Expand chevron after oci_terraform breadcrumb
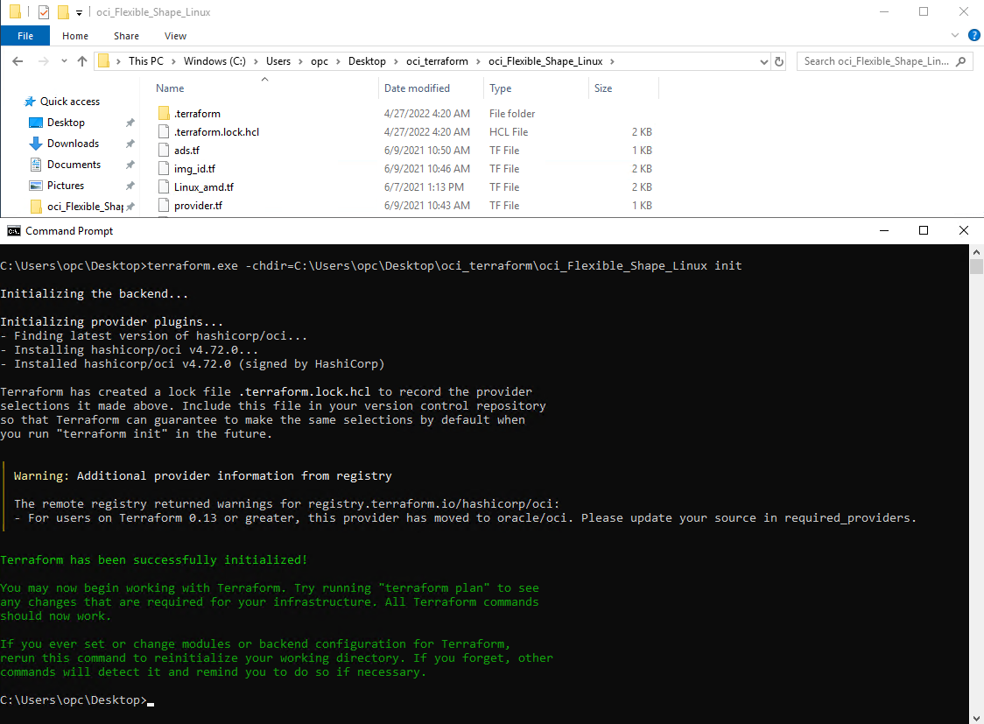This screenshot has height=724, width=984. pos(479,61)
